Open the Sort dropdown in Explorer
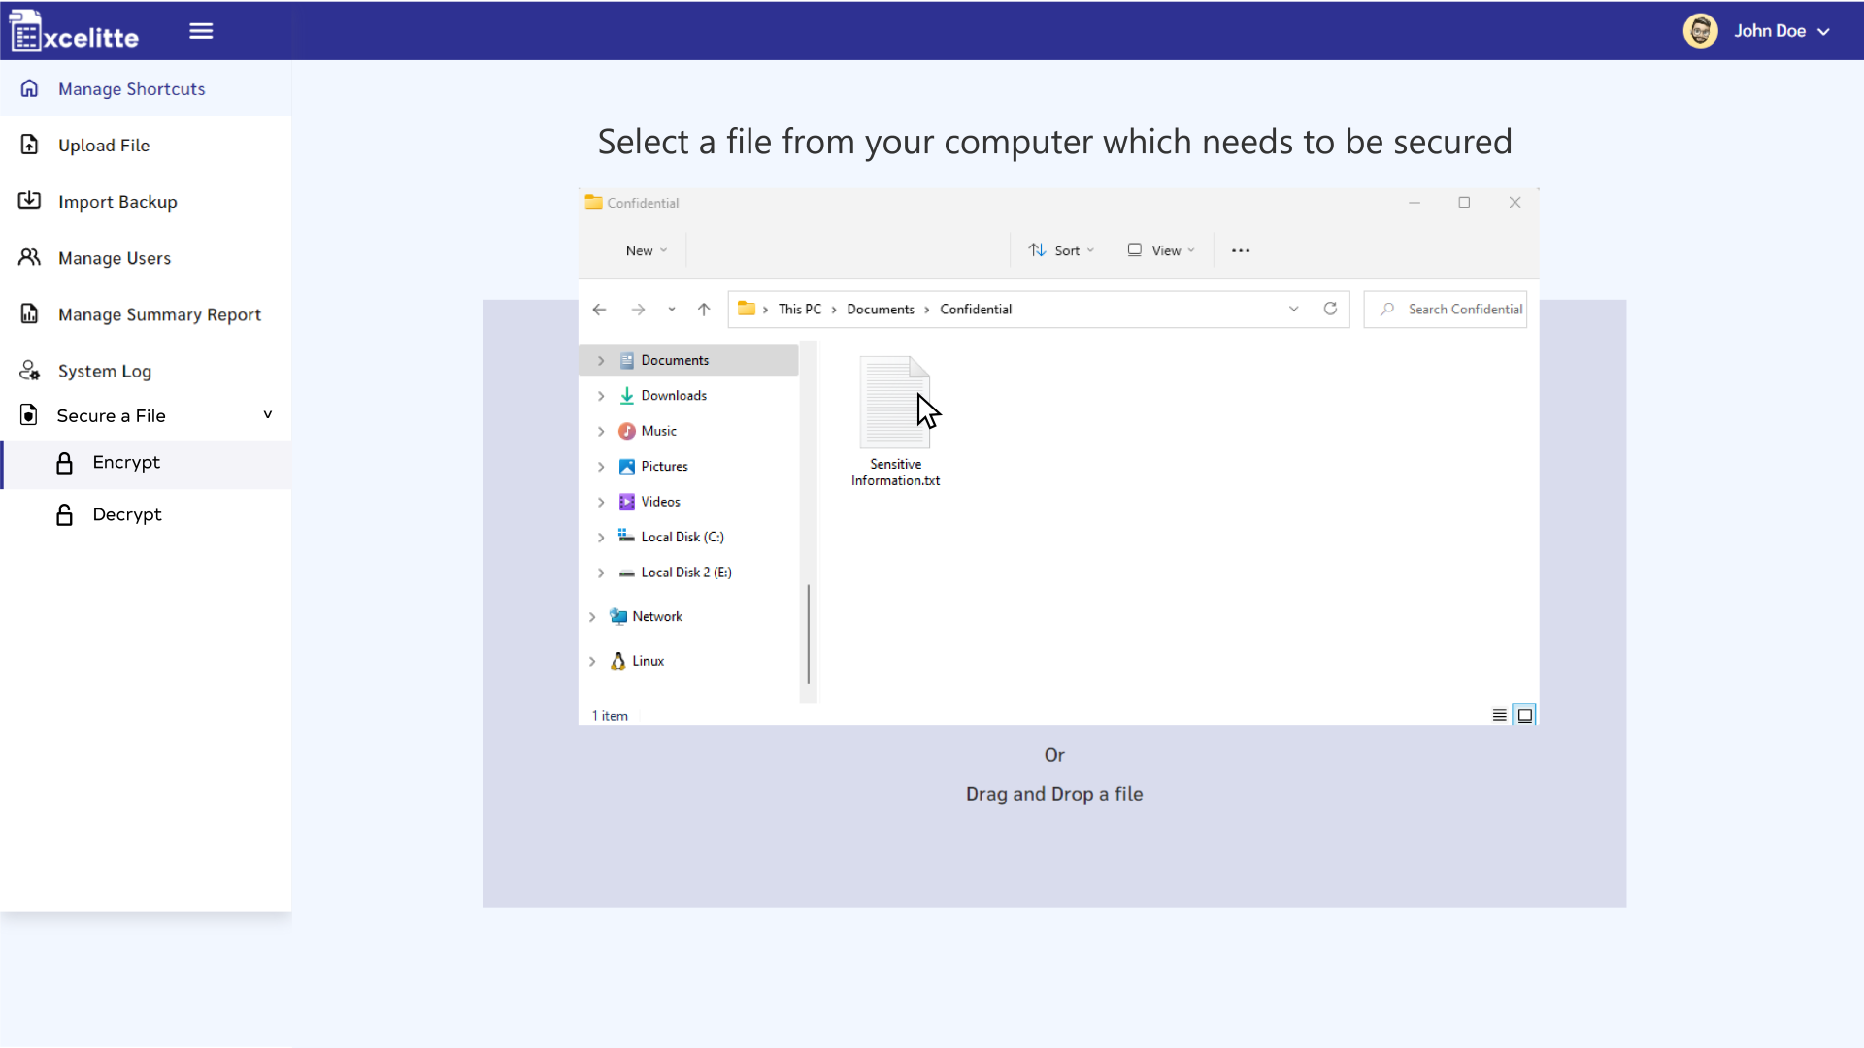This screenshot has height=1048, width=1864. coord(1061,249)
